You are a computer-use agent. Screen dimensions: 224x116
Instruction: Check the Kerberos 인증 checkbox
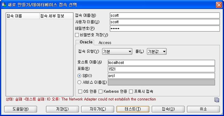pyautogui.click(x=100, y=91)
